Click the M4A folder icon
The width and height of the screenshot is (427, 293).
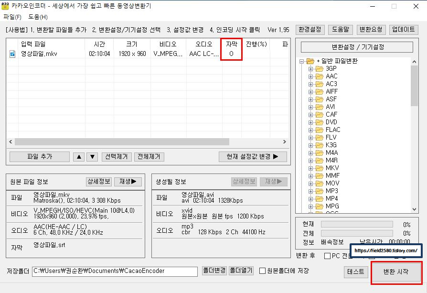click(320, 152)
